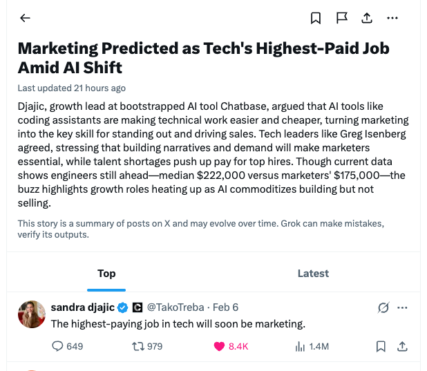Go back using the left arrow

[26, 18]
